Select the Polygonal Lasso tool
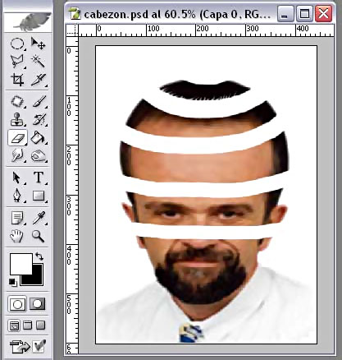Screen dimensions: 342x360 click(x=17, y=62)
